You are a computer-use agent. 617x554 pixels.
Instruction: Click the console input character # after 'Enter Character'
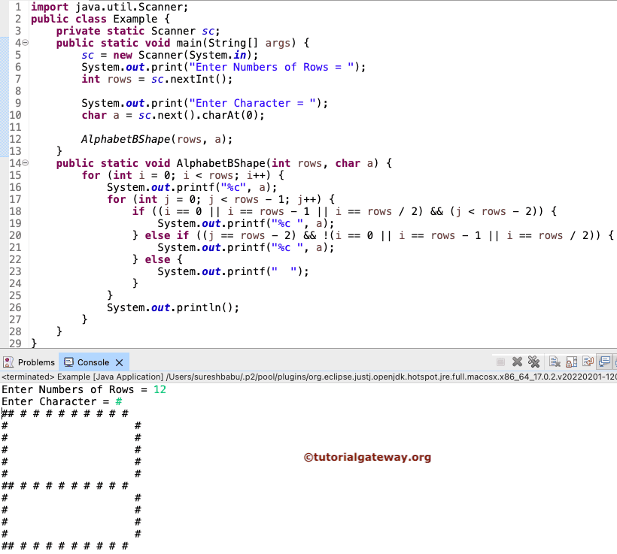(x=119, y=401)
